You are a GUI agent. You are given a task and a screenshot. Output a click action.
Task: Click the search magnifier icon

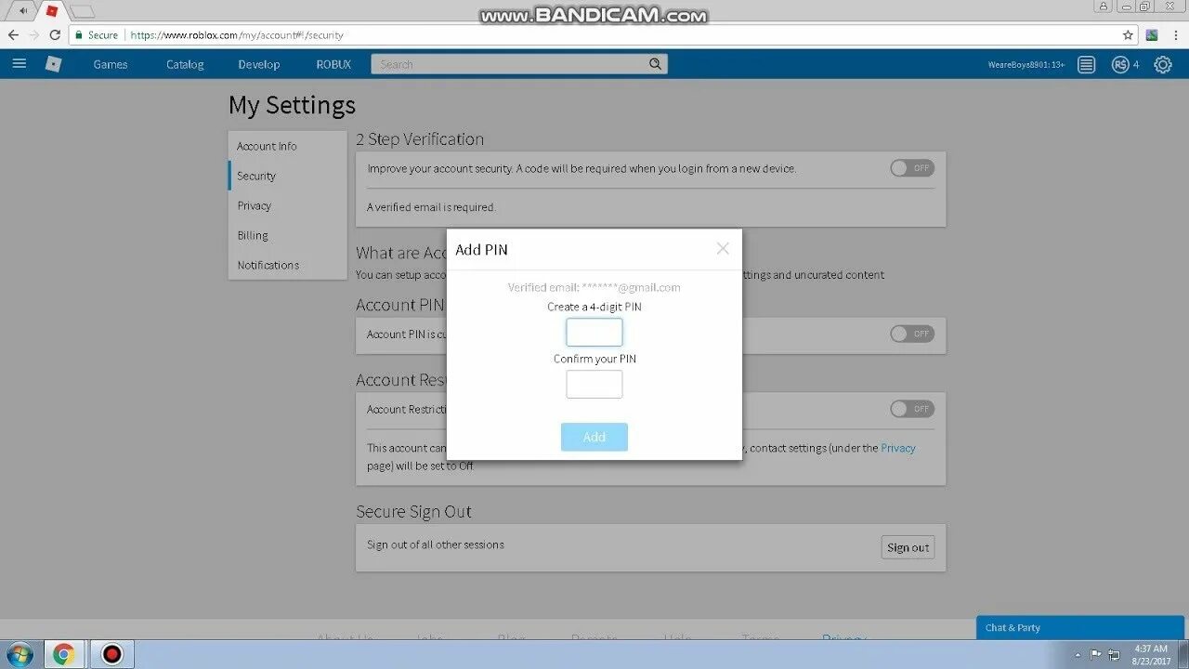point(655,64)
